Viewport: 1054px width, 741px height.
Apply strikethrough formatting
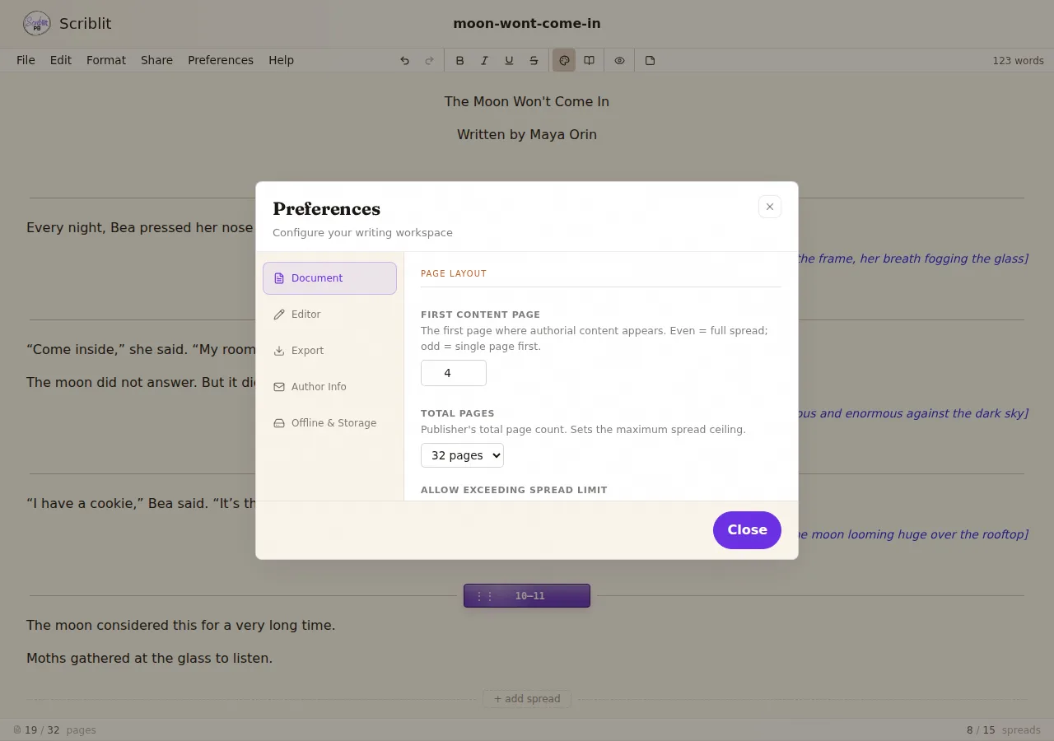(534, 60)
